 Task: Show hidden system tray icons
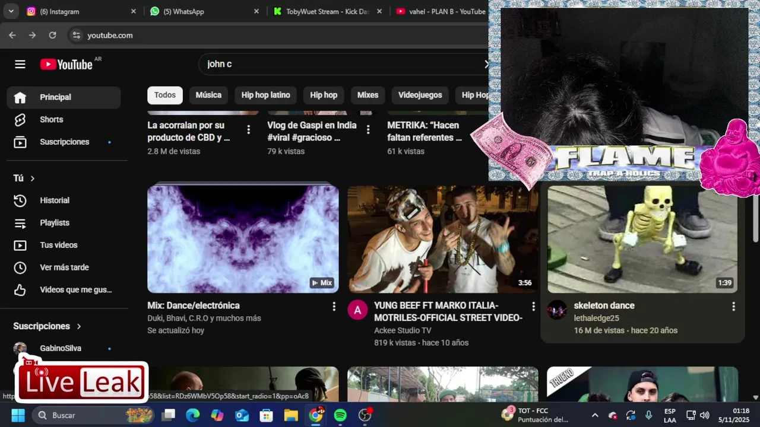595,415
